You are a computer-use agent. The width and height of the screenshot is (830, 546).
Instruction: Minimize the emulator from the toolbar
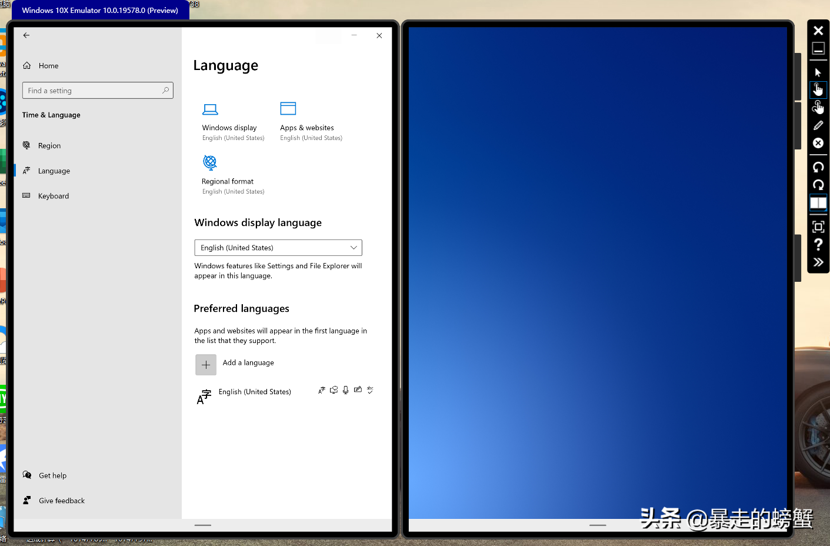click(x=818, y=49)
